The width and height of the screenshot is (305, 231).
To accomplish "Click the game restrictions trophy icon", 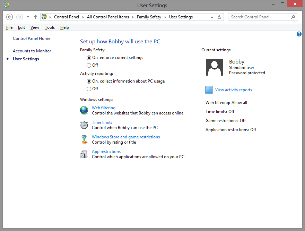I will tap(84, 139).
